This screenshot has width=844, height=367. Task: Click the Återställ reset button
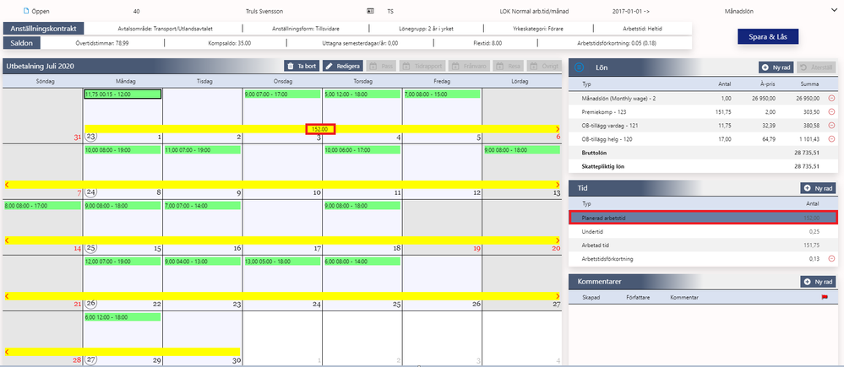point(817,67)
